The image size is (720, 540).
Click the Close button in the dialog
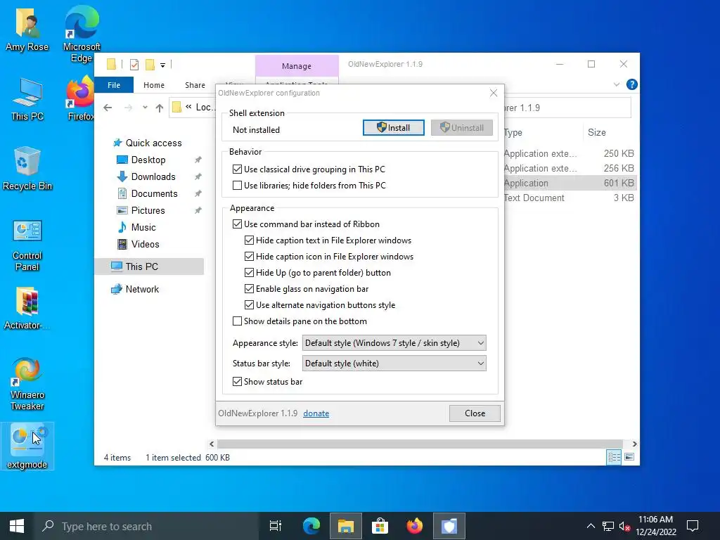click(475, 413)
